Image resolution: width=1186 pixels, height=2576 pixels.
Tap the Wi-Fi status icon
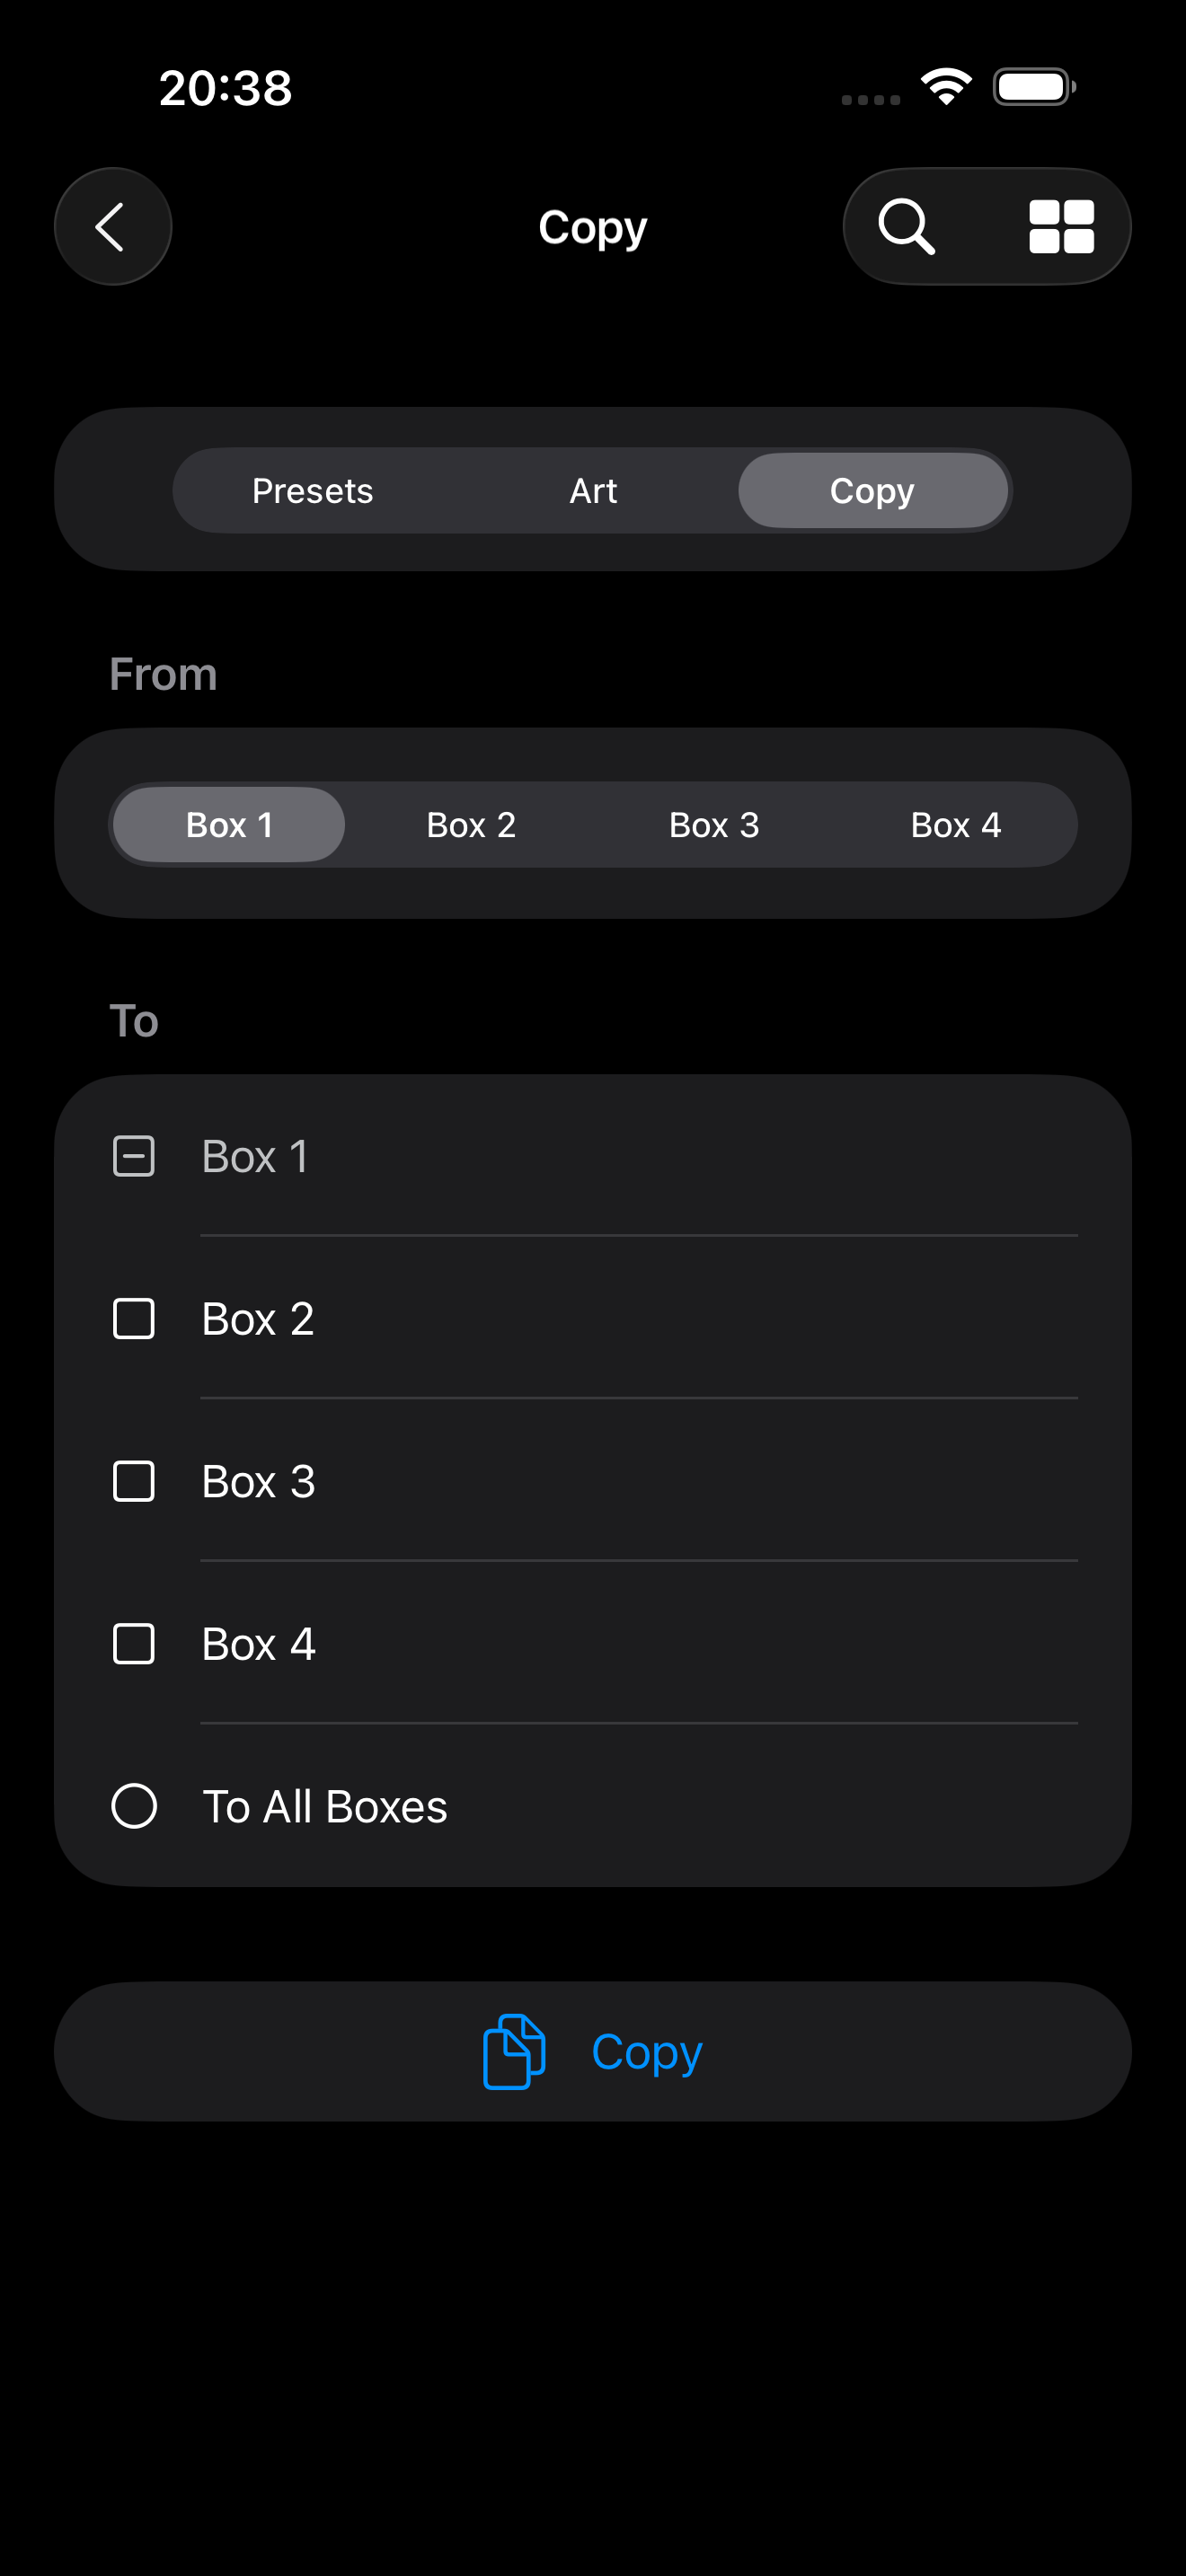946,87
